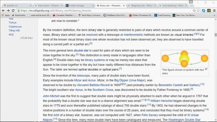Viewport: 217px width, 122px height.
Task: Open the Bookmarks star folder
Action: (19, 15)
